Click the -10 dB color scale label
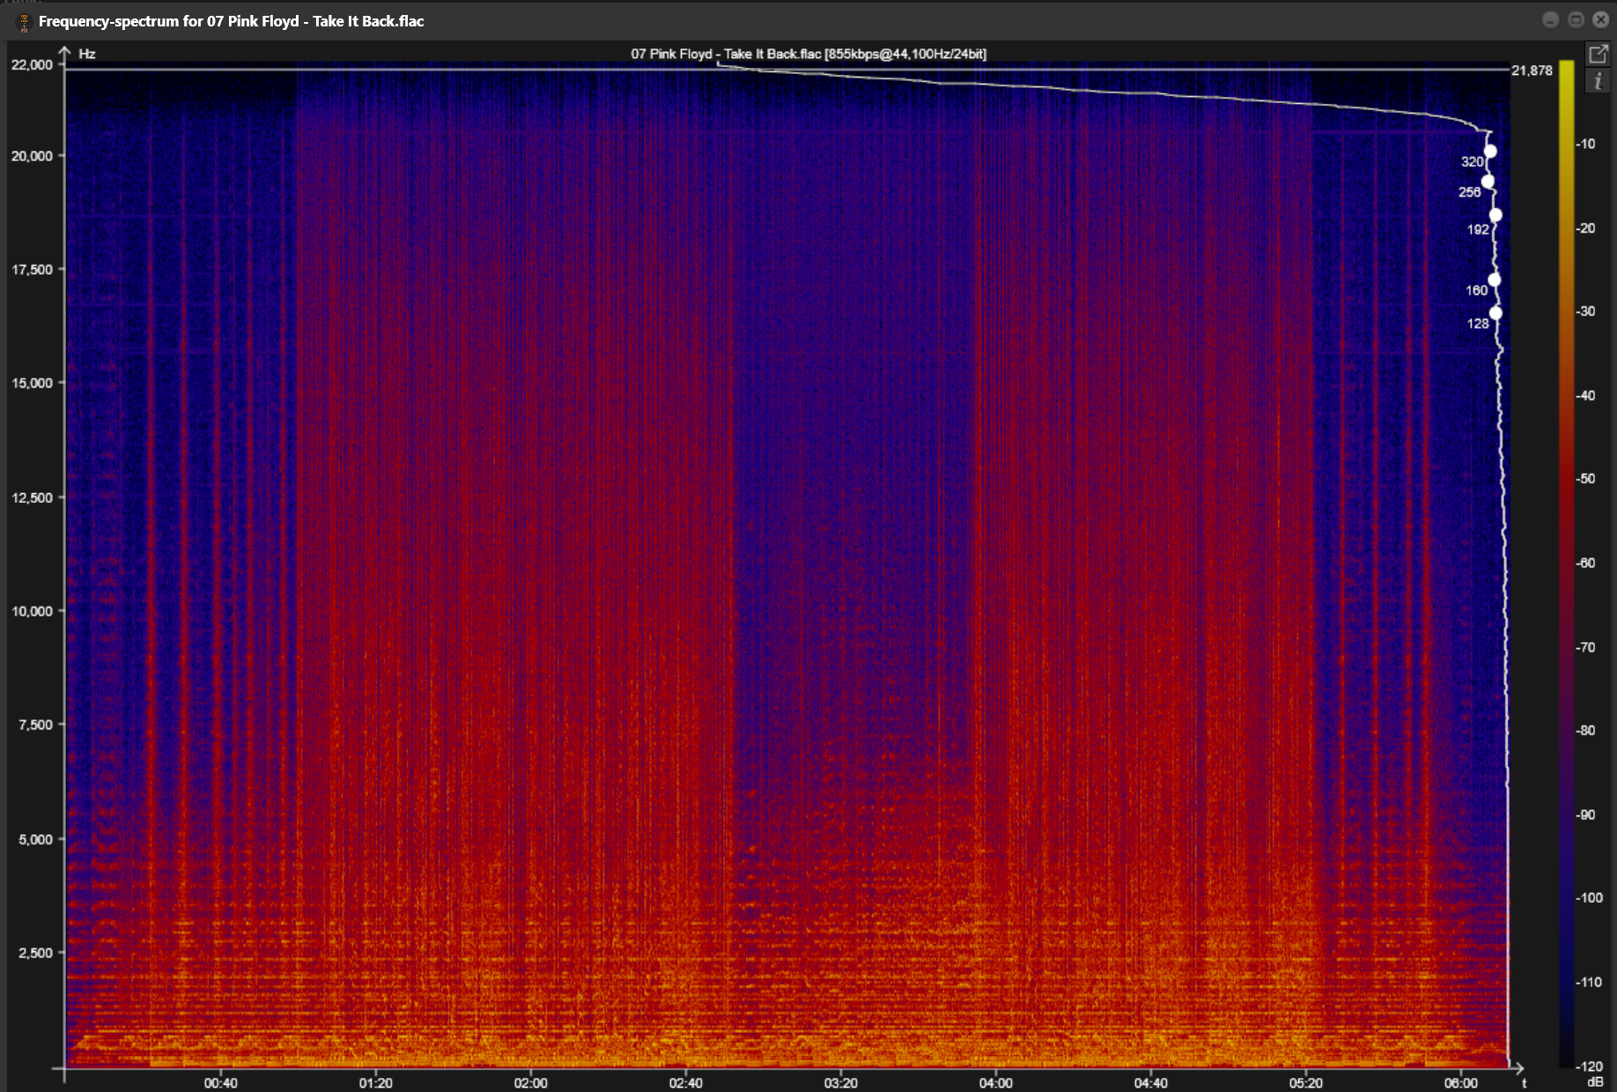 (1585, 144)
